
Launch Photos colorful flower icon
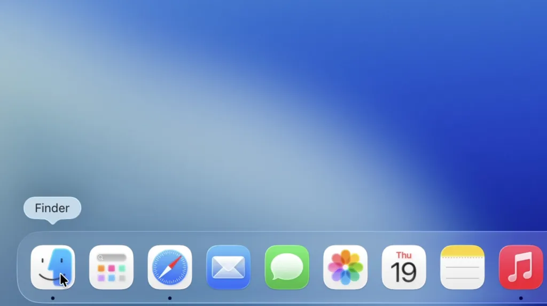346,267
